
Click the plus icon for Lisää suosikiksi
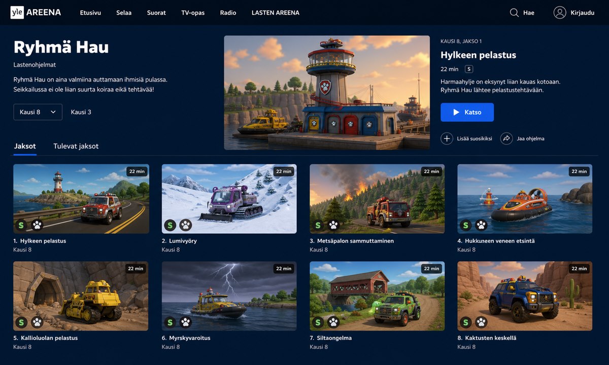tap(447, 138)
